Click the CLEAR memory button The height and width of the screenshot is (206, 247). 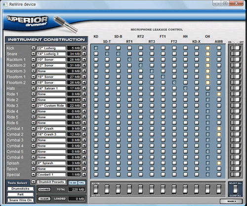pos(44,199)
